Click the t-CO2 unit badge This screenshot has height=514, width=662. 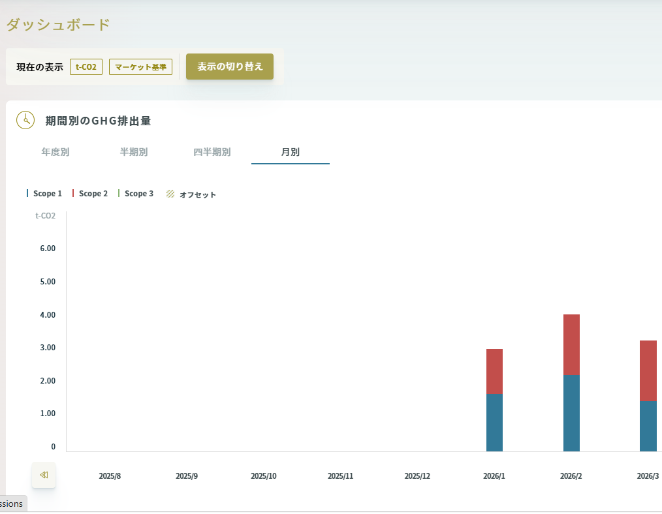[x=86, y=67]
